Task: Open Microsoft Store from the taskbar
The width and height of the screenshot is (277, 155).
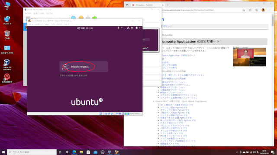Action: 88,152
